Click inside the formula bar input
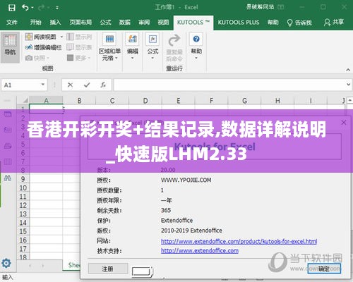The width and height of the screenshot is (353, 282). click(229, 85)
